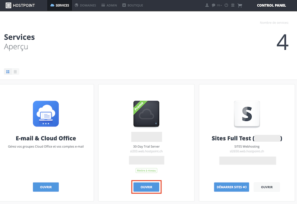Click the Sites S logo icon
The image size is (297, 204).
coord(247,114)
